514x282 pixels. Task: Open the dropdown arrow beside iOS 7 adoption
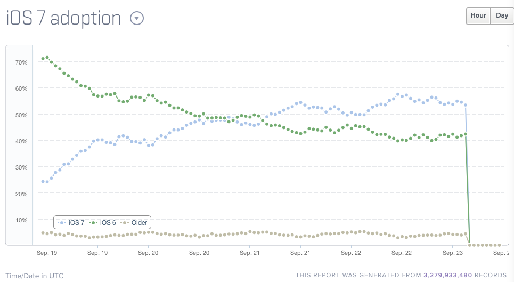137,19
